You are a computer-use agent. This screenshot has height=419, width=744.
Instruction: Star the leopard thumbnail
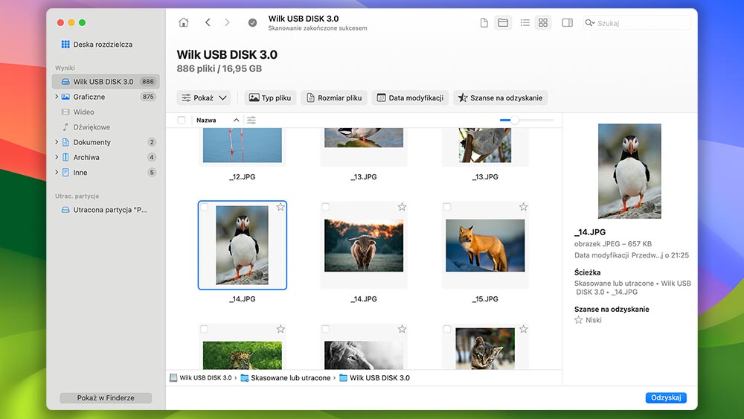(x=280, y=329)
